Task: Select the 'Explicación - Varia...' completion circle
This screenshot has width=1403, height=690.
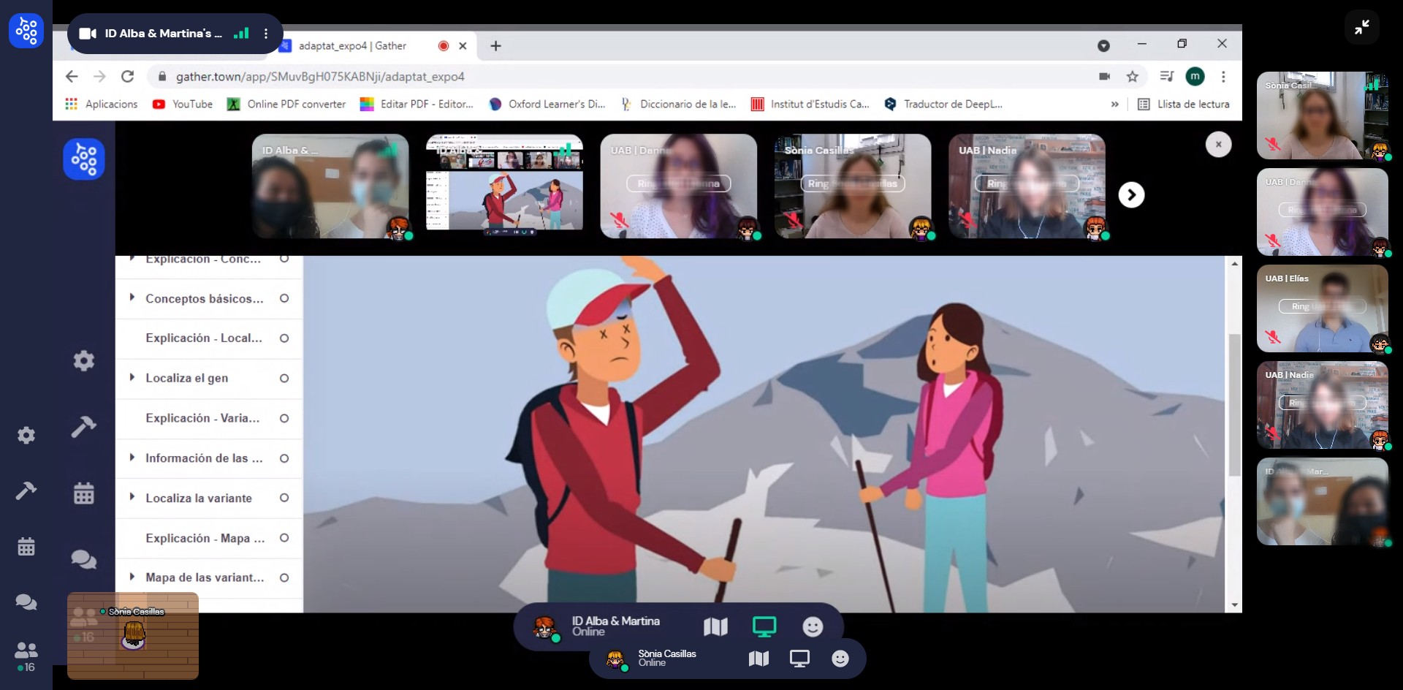Action: tap(284, 418)
